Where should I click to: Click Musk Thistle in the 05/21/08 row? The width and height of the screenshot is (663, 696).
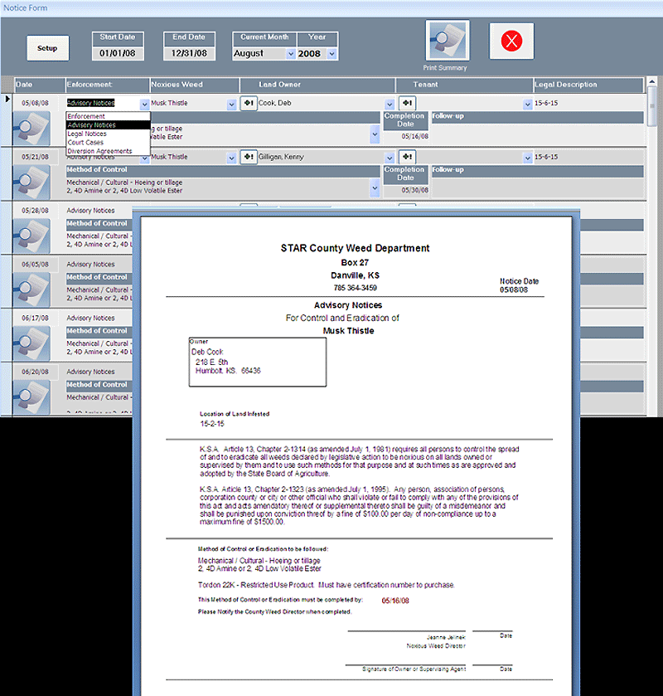pyautogui.click(x=169, y=157)
